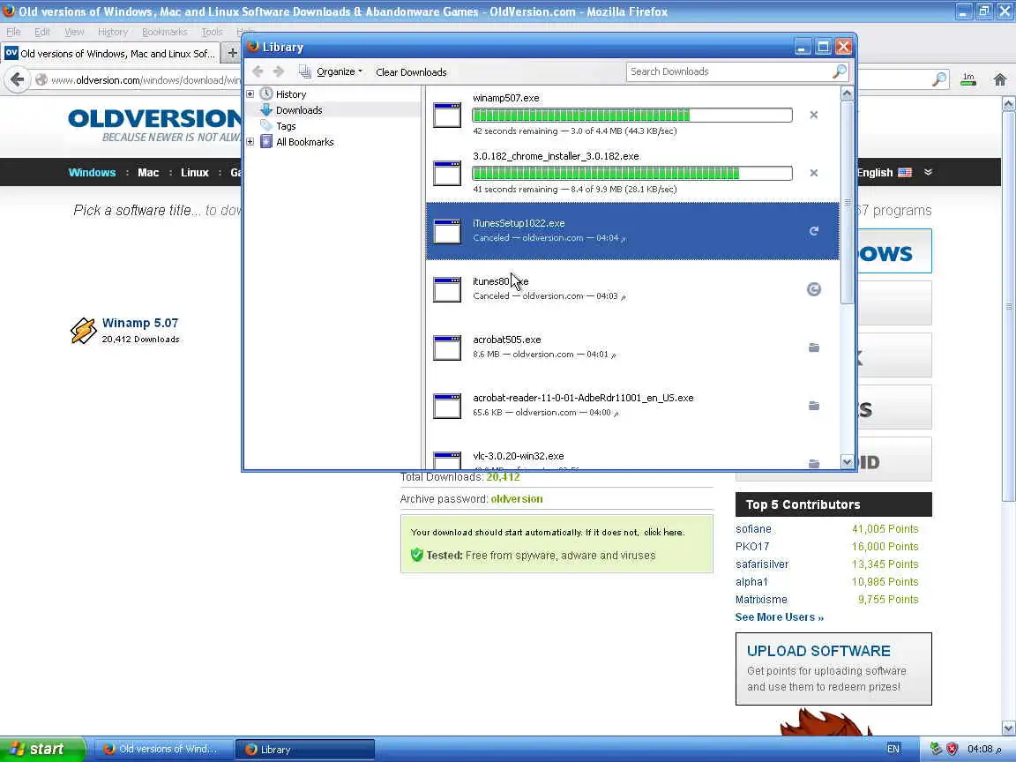
Task: Click Clear Downloads button
Action: [x=411, y=72]
